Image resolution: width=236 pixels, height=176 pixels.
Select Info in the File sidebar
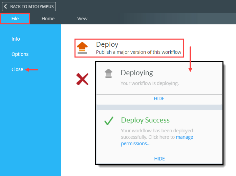point(16,39)
